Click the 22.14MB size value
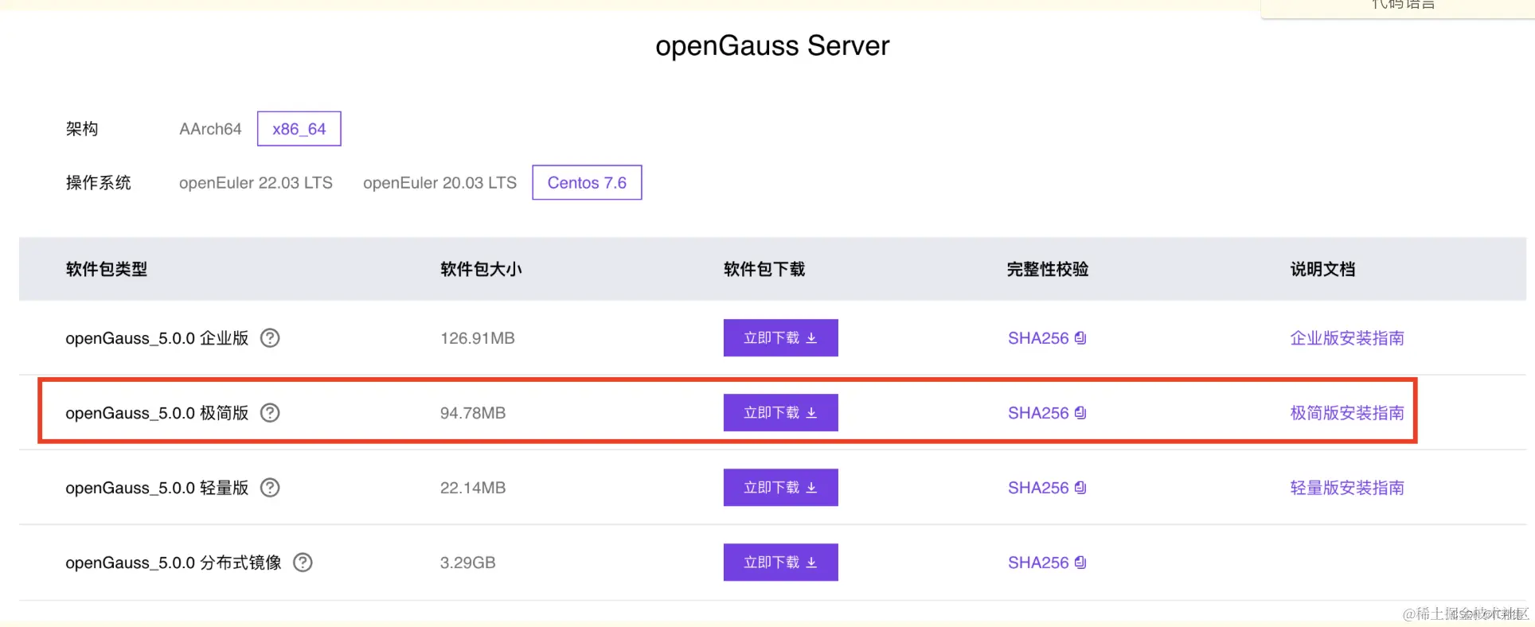The width and height of the screenshot is (1535, 627). [473, 488]
